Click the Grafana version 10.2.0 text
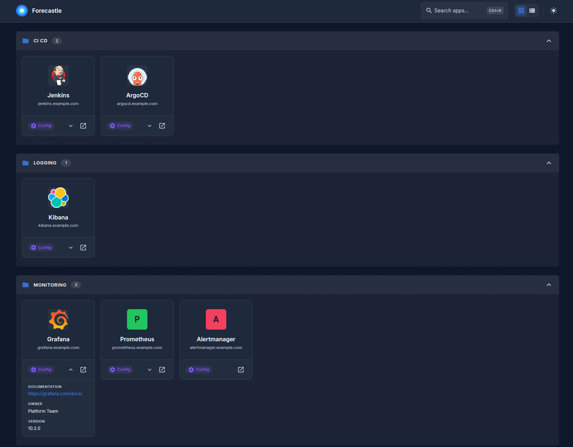 pos(34,428)
